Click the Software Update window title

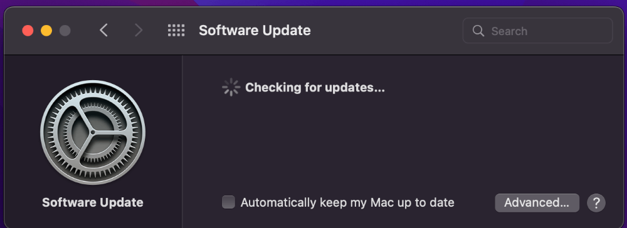[x=255, y=31]
